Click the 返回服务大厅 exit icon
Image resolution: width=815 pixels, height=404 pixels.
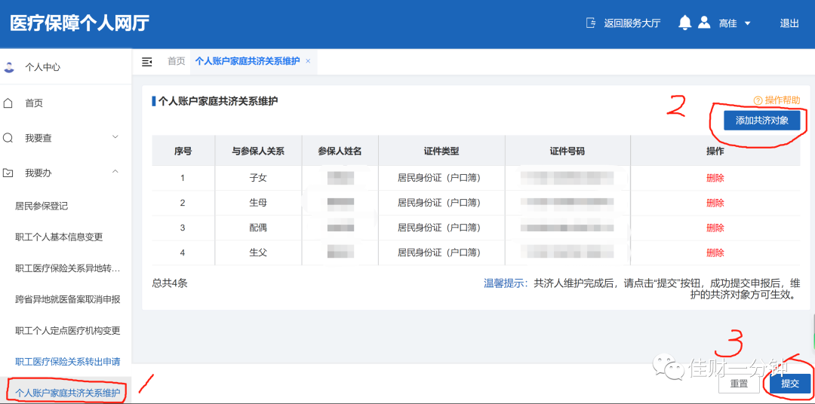[x=591, y=23]
